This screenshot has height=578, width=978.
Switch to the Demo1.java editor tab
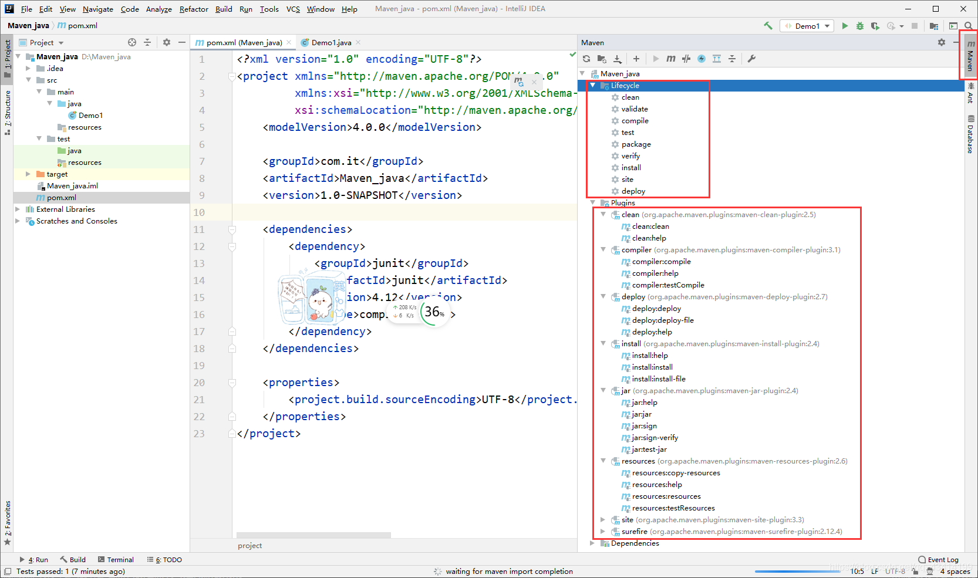331,42
